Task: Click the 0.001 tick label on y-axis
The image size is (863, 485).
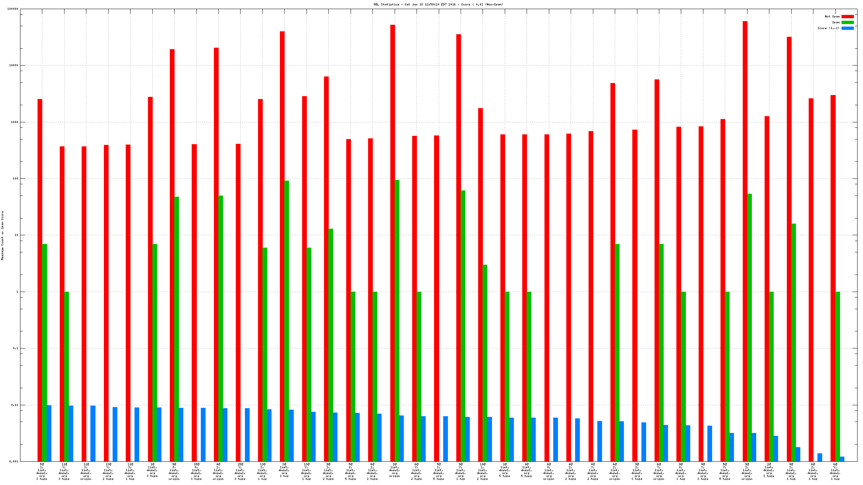Action: click(13, 461)
